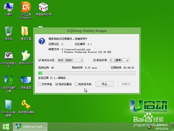The height and width of the screenshot is (131, 174).
Task: Launch GDISK快速分区 icon
Action: (8, 60)
